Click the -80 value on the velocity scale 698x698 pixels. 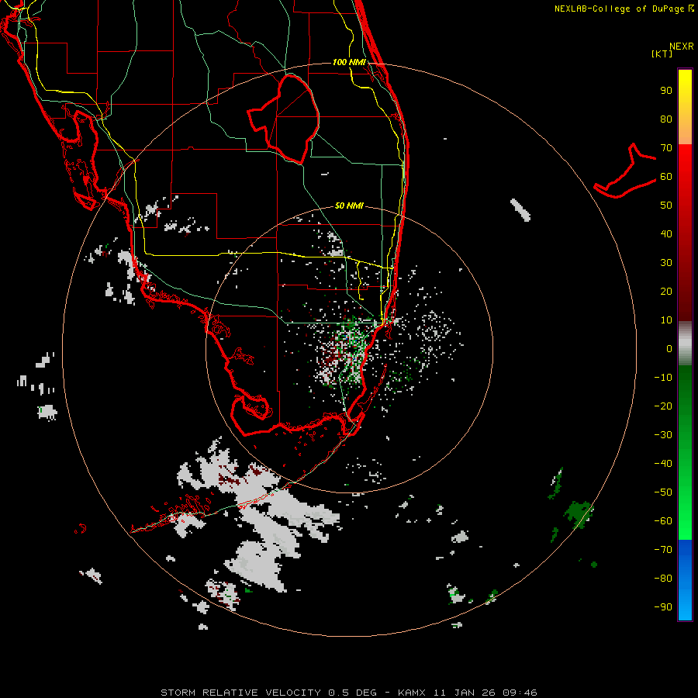(663, 579)
